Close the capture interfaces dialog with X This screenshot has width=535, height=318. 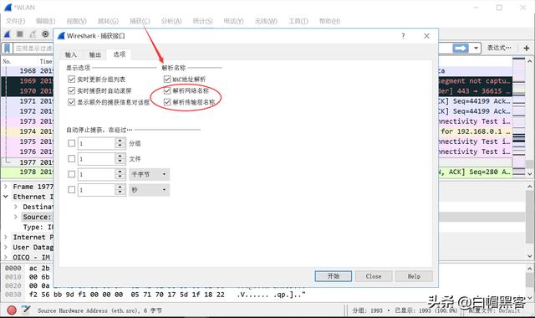click(x=426, y=35)
